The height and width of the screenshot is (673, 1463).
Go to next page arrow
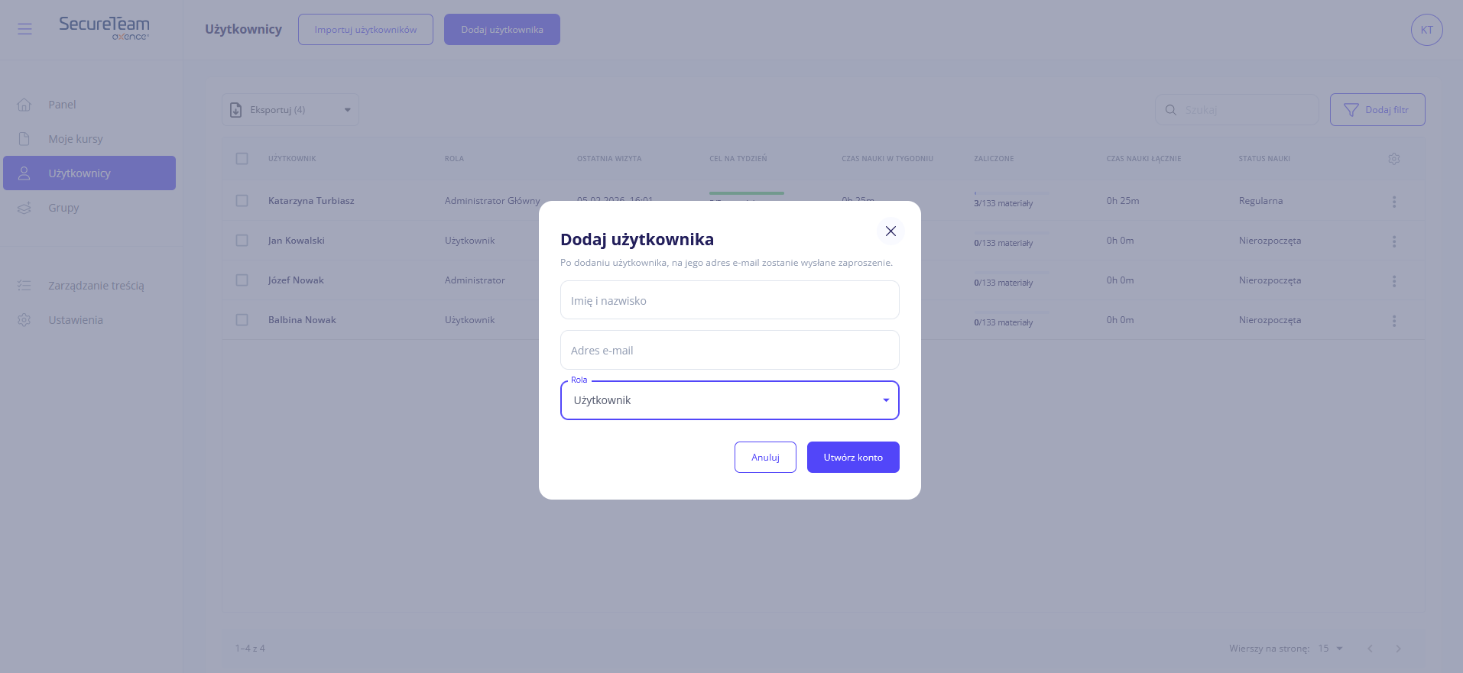coord(1398,649)
